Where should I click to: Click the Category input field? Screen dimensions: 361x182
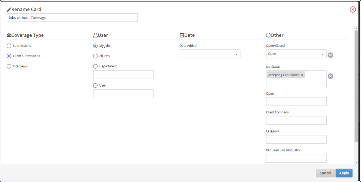click(x=296, y=139)
